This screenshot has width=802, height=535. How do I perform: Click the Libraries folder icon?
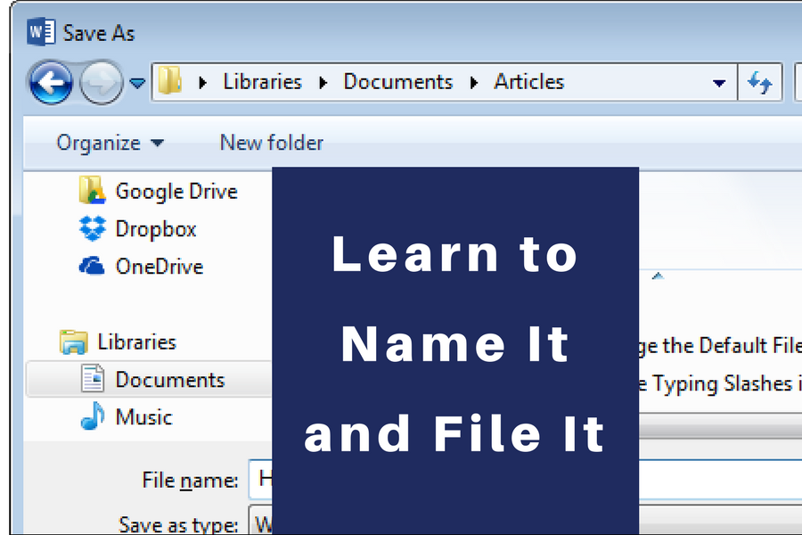coord(74,342)
